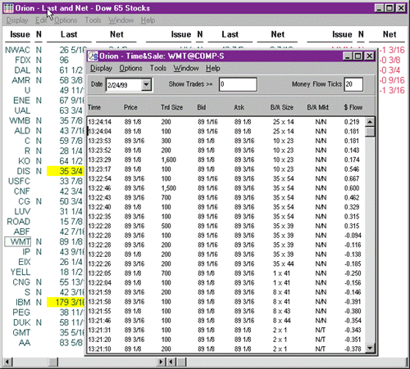410x369 pixels.
Task: Click the highlighted IBM last price 179 3/16
Action: tap(66, 302)
